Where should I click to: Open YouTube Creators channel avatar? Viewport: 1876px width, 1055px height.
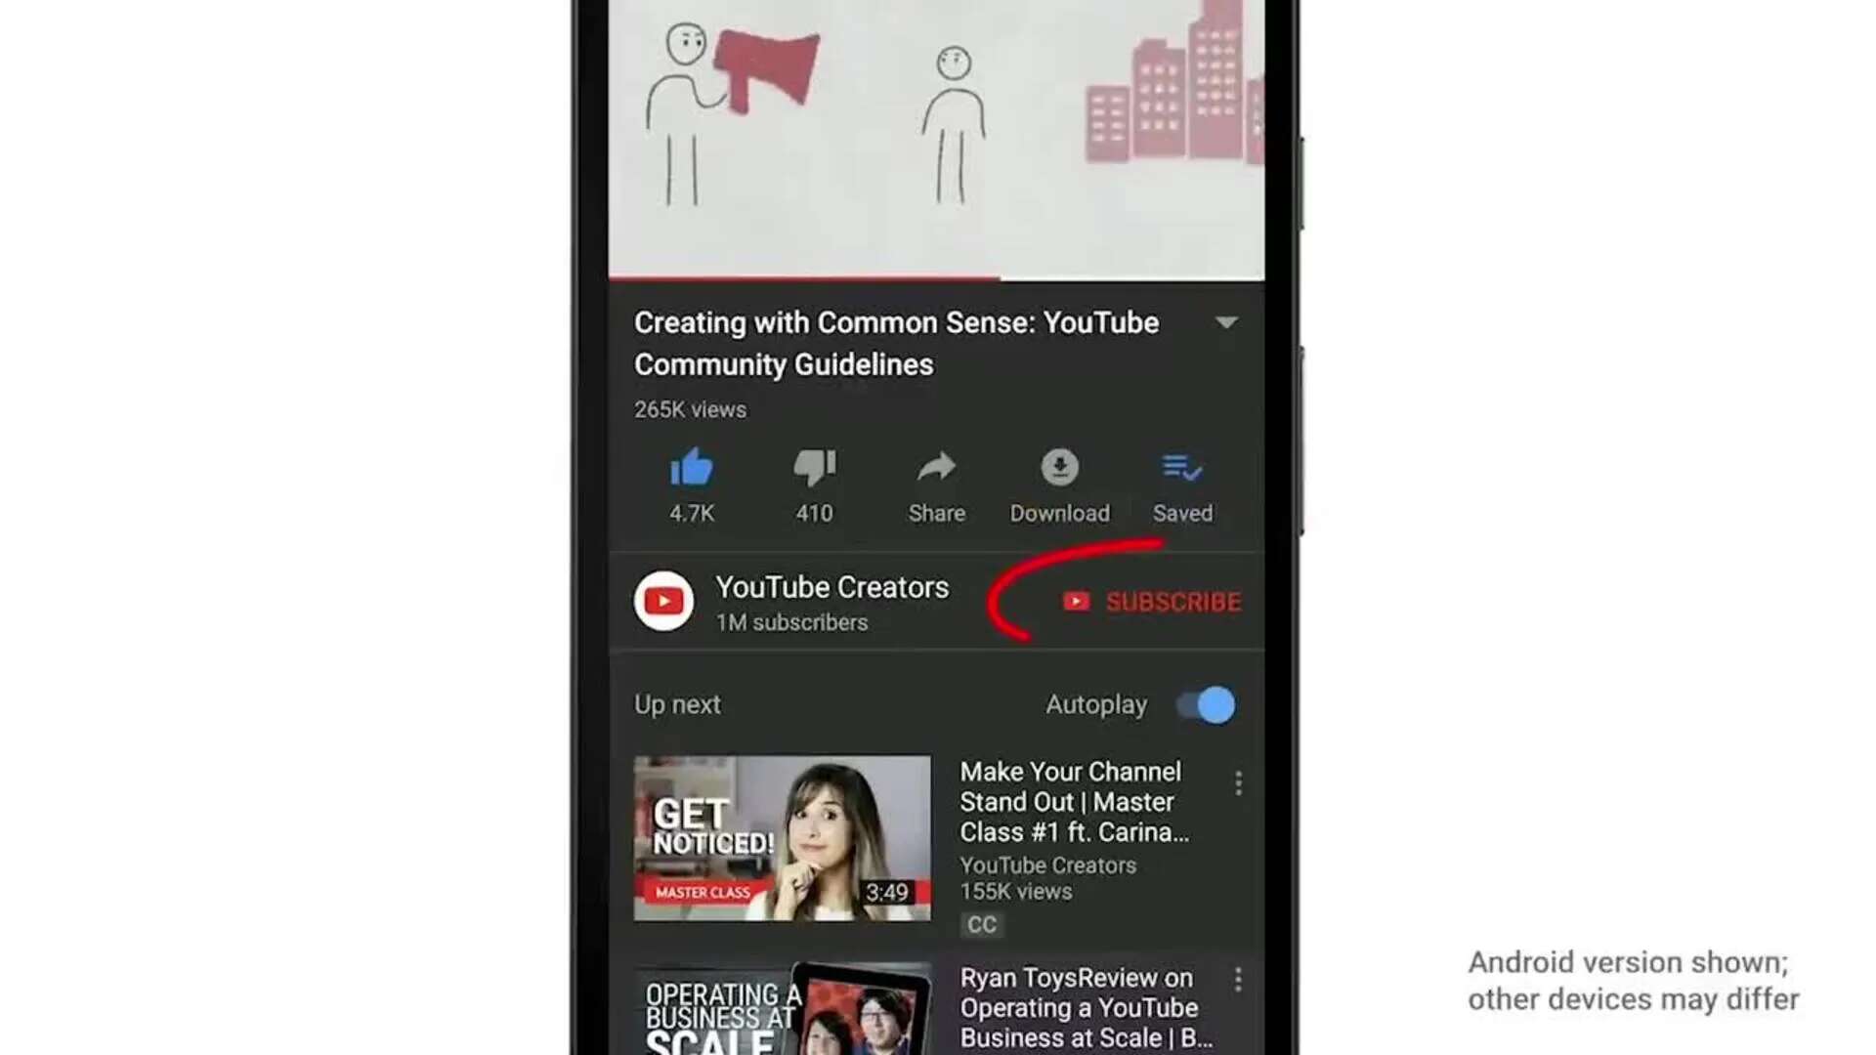coord(663,601)
